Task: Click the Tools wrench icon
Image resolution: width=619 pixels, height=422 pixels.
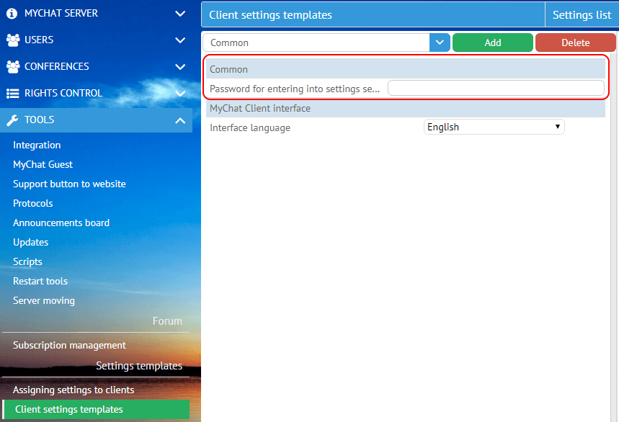Action: 12,120
